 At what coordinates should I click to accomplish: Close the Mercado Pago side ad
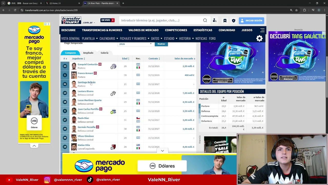pos(48,24)
